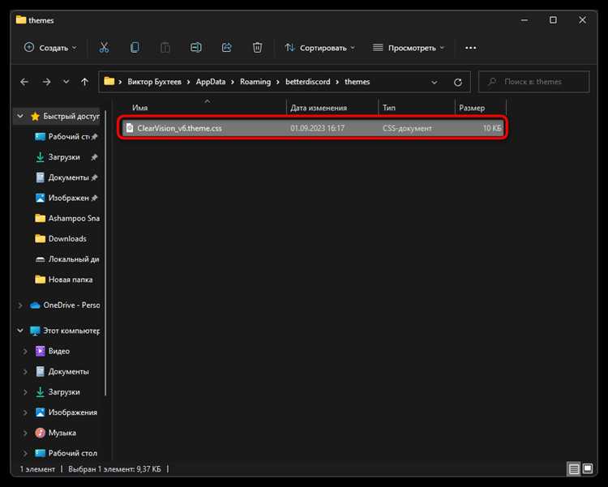Viewport: 608px width, 487px height.
Task: Click the 10 КБ size cell
Action: 492,128
